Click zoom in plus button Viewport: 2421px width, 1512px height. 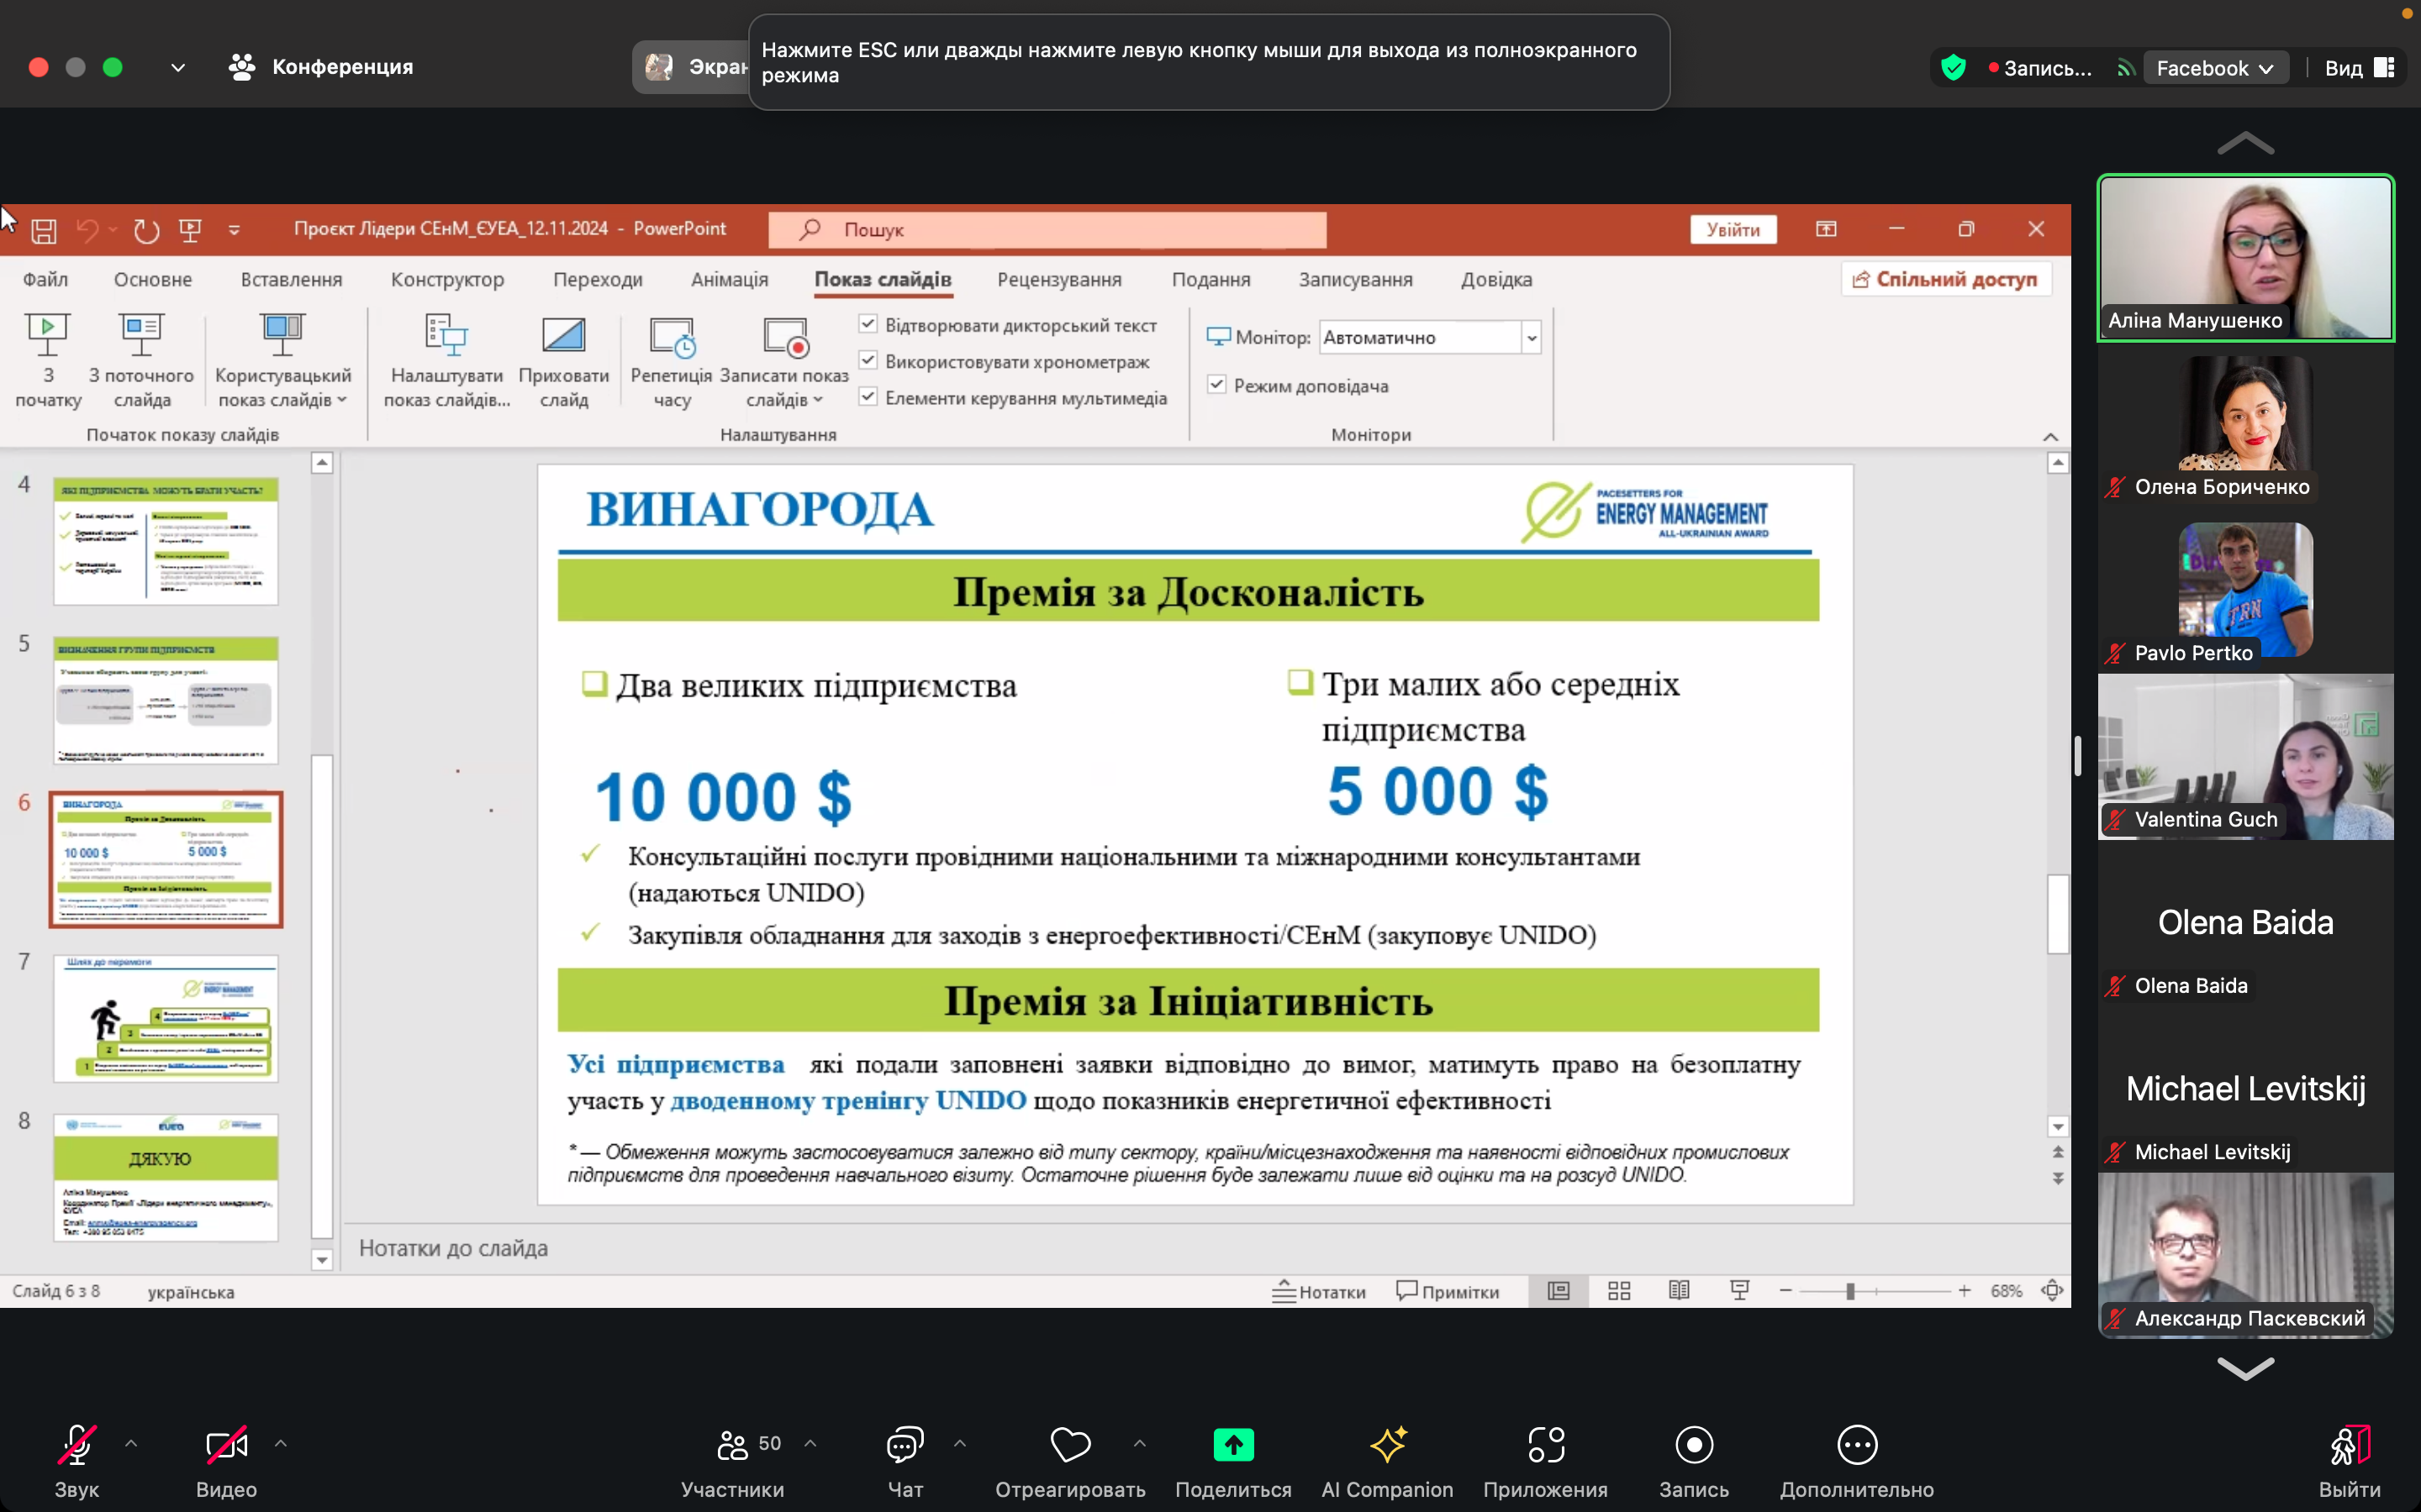1965,1291
